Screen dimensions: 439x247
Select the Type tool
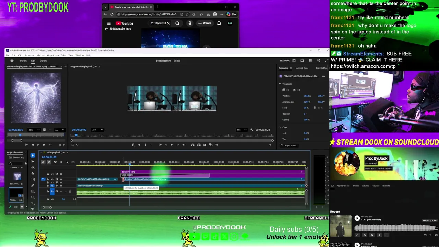(x=33, y=203)
